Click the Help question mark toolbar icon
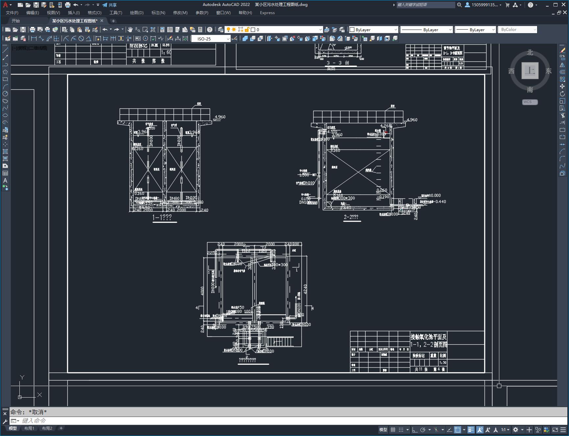The width and height of the screenshot is (569, 436). point(210,30)
